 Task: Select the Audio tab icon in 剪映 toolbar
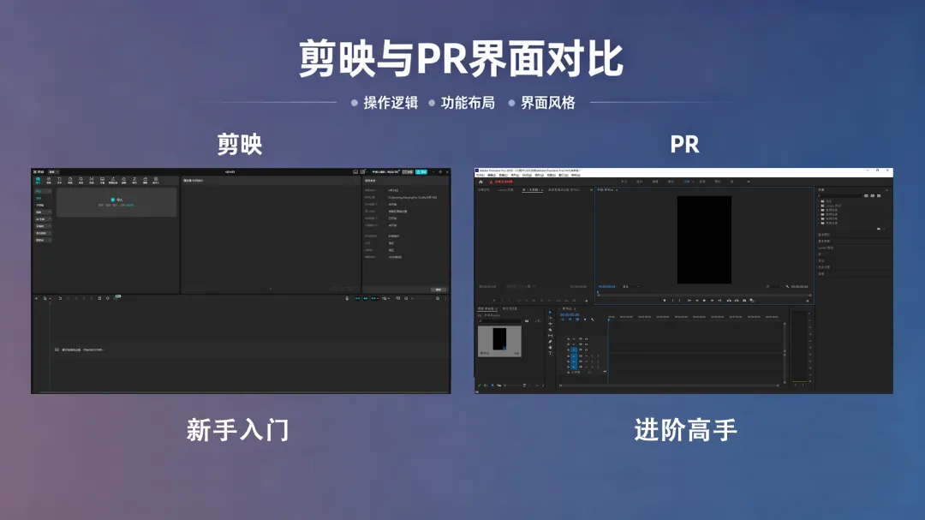tap(49, 180)
